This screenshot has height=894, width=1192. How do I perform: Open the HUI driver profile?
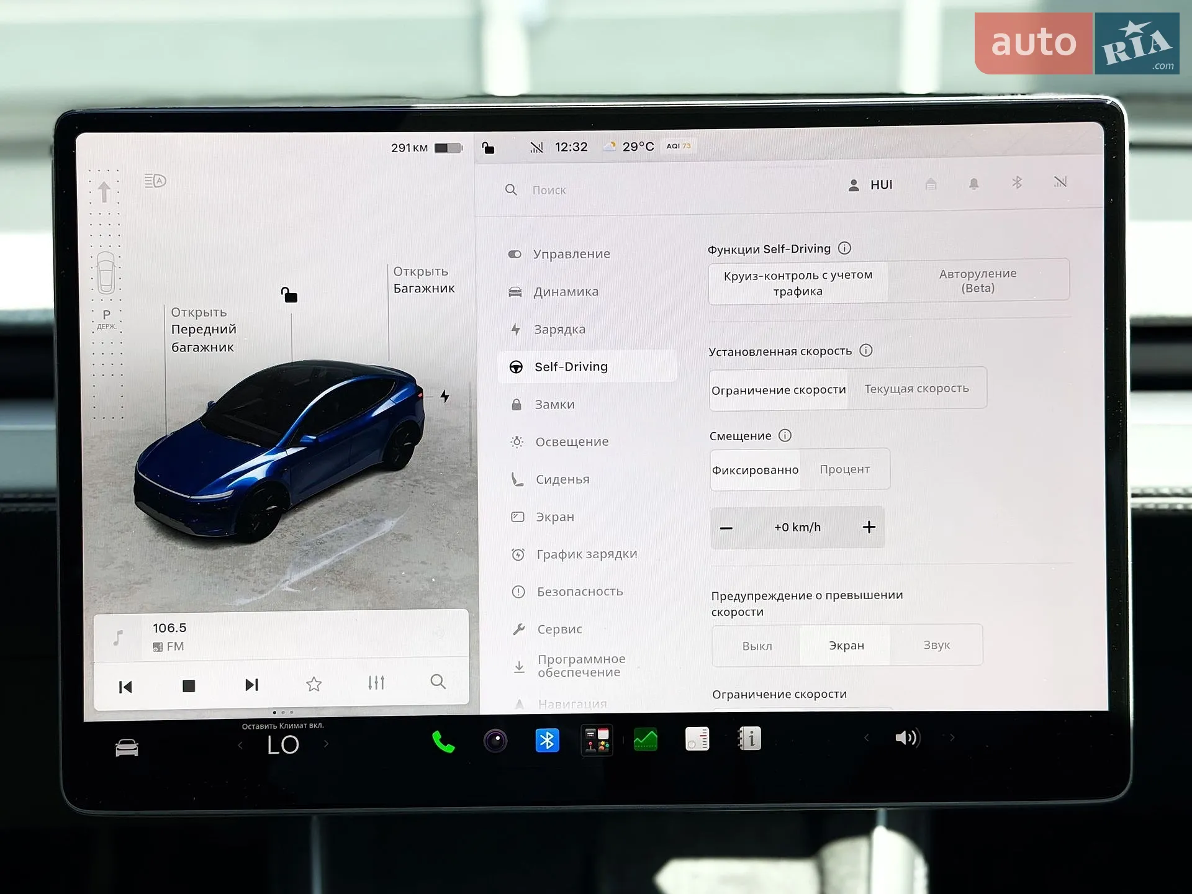point(870,185)
